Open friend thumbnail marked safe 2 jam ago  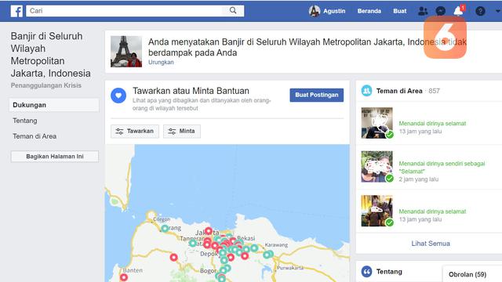point(376,167)
